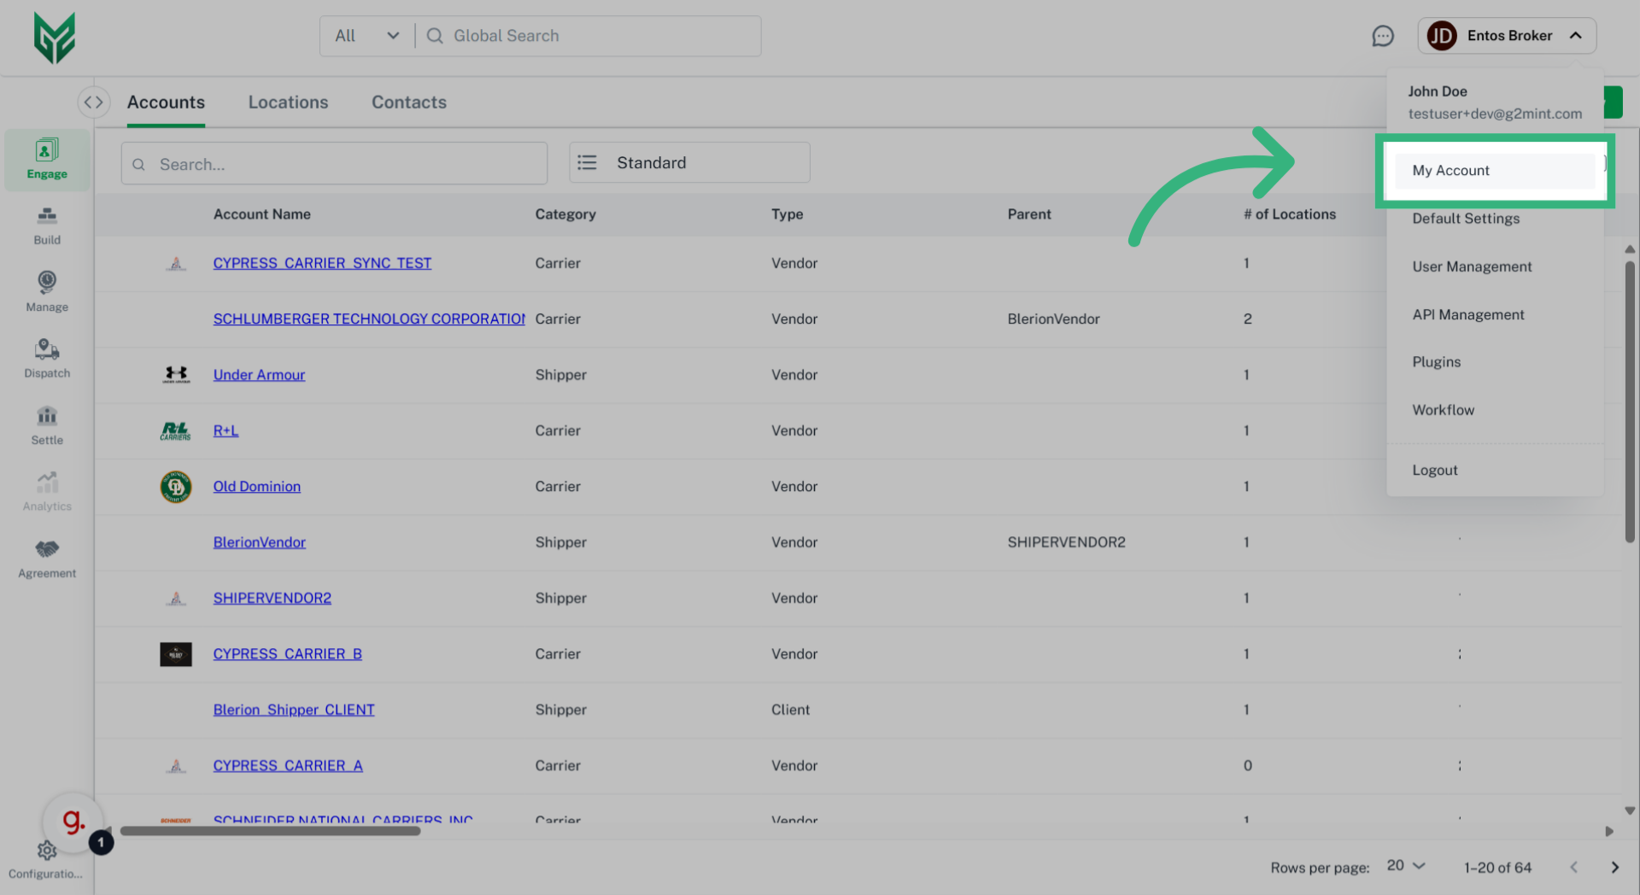Choose Logout from the user menu
This screenshot has height=895, width=1640.
point(1434,471)
